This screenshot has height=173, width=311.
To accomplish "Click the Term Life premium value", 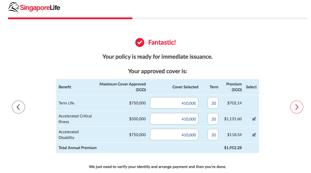I will pyautogui.click(x=234, y=103).
